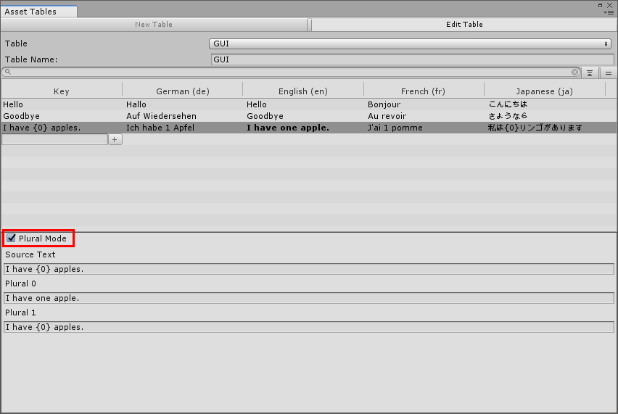Image resolution: width=618 pixels, height=414 pixels.
Task: Click the Plural 0 text field
Action: (x=309, y=298)
